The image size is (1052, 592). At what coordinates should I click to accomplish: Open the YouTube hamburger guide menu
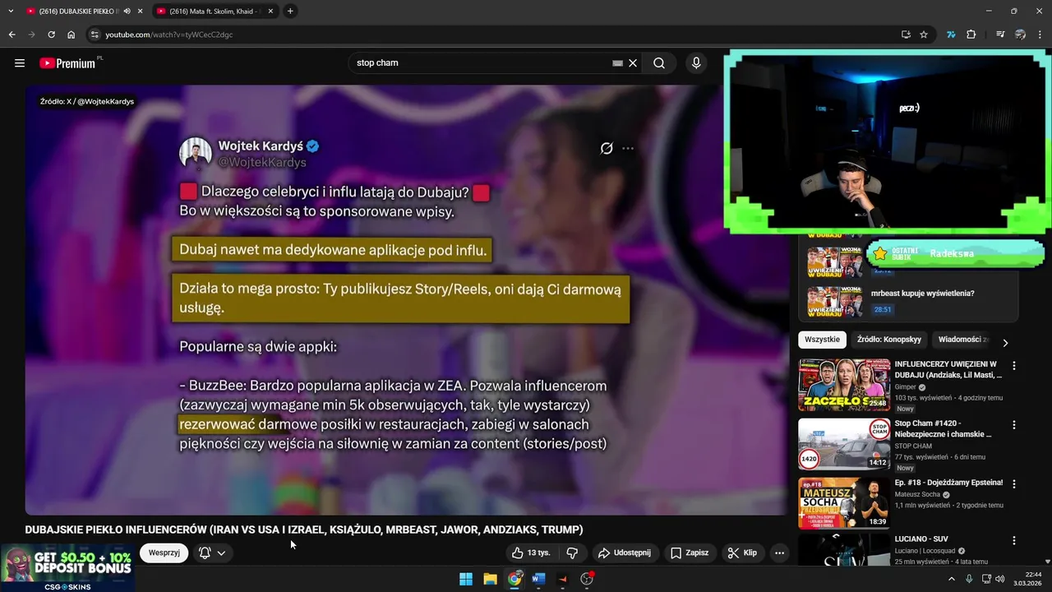pos(20,63)
